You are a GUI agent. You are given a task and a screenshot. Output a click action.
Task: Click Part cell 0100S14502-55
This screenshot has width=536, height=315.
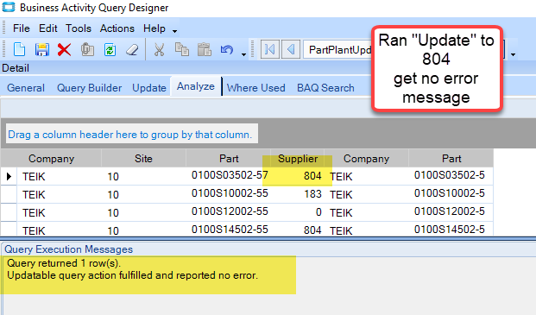coord(229,229)
